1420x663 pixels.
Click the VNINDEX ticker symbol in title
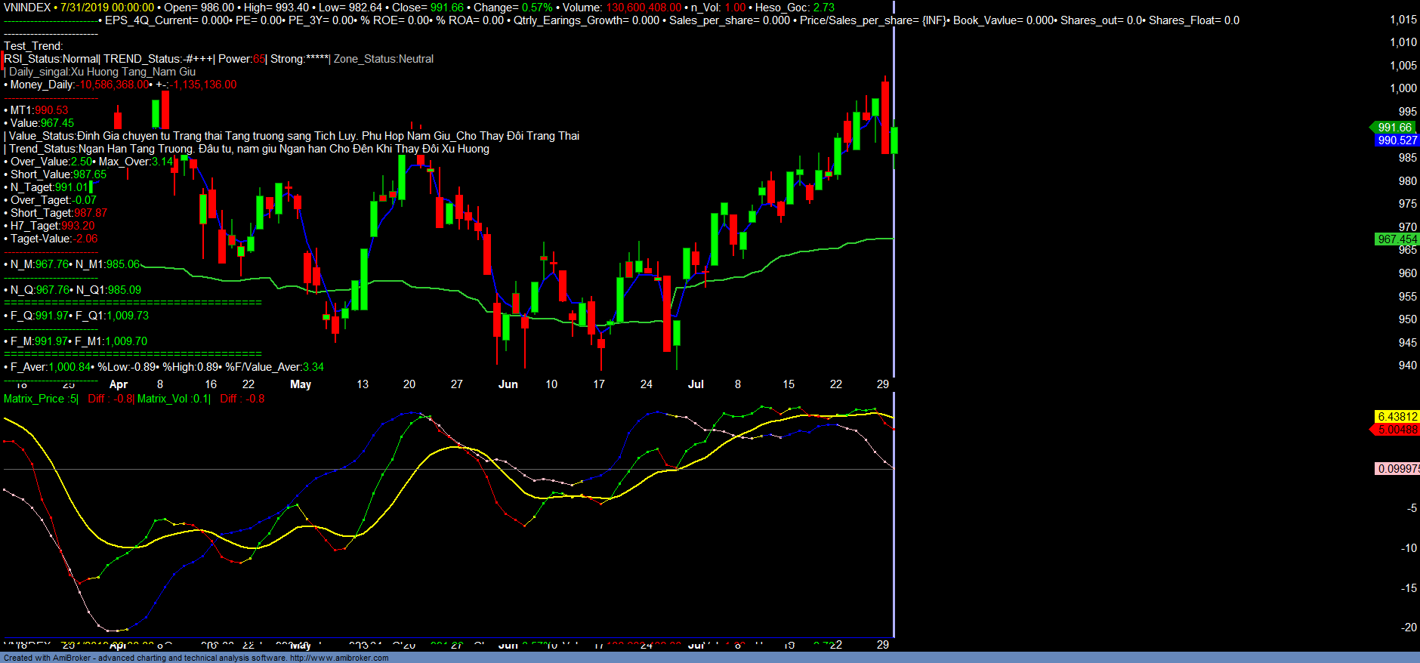click(x=27, y=8)
